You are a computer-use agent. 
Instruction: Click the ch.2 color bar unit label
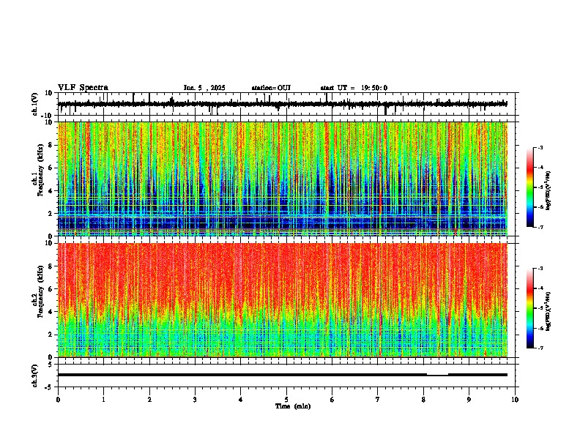point(548,312)
